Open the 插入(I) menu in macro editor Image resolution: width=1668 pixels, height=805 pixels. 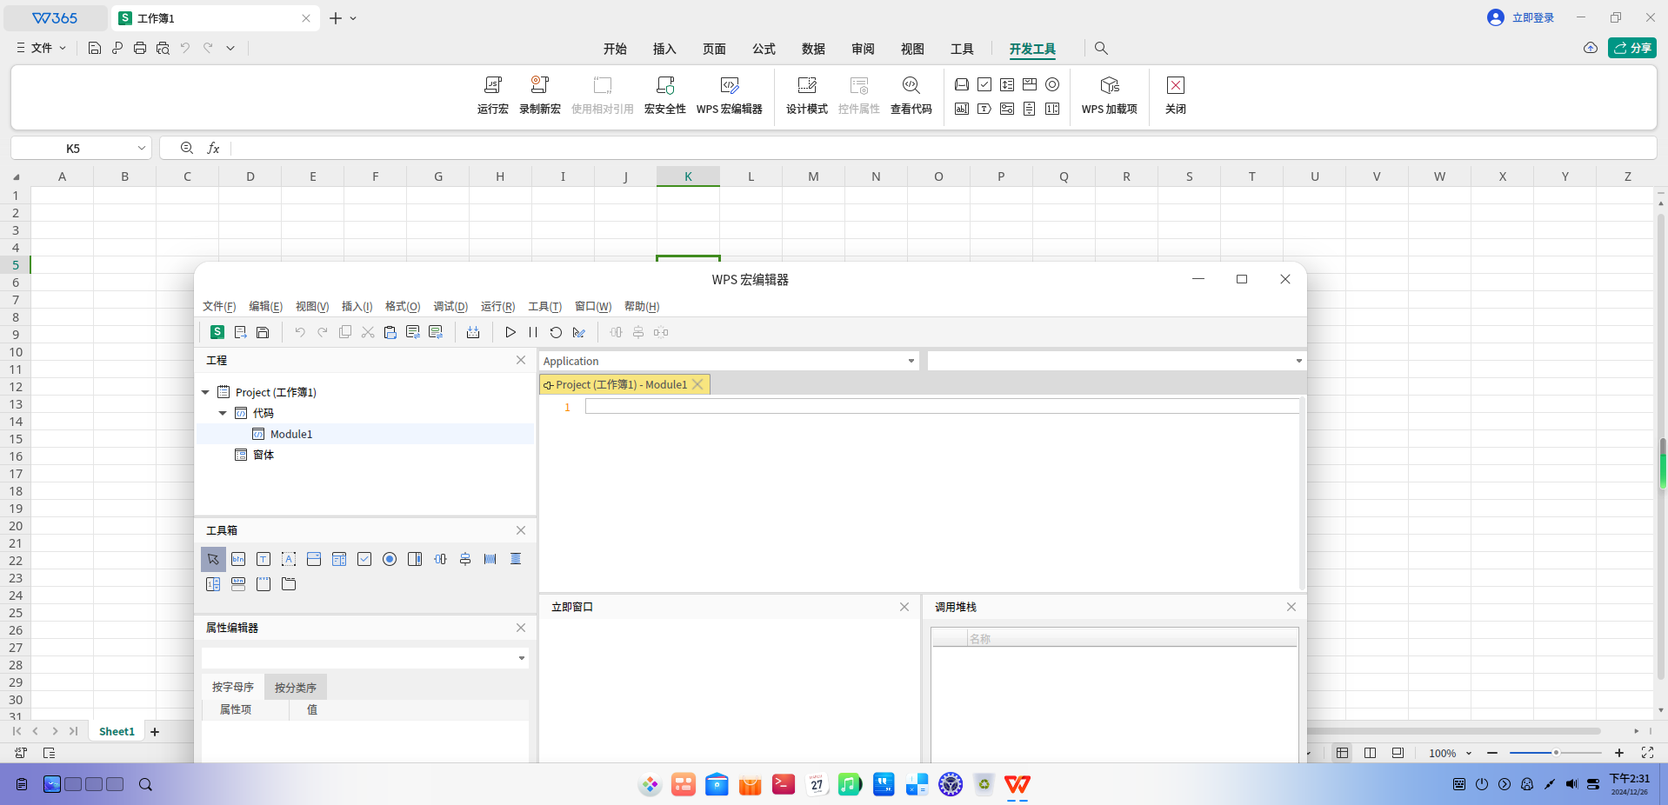tap(357, 306)
